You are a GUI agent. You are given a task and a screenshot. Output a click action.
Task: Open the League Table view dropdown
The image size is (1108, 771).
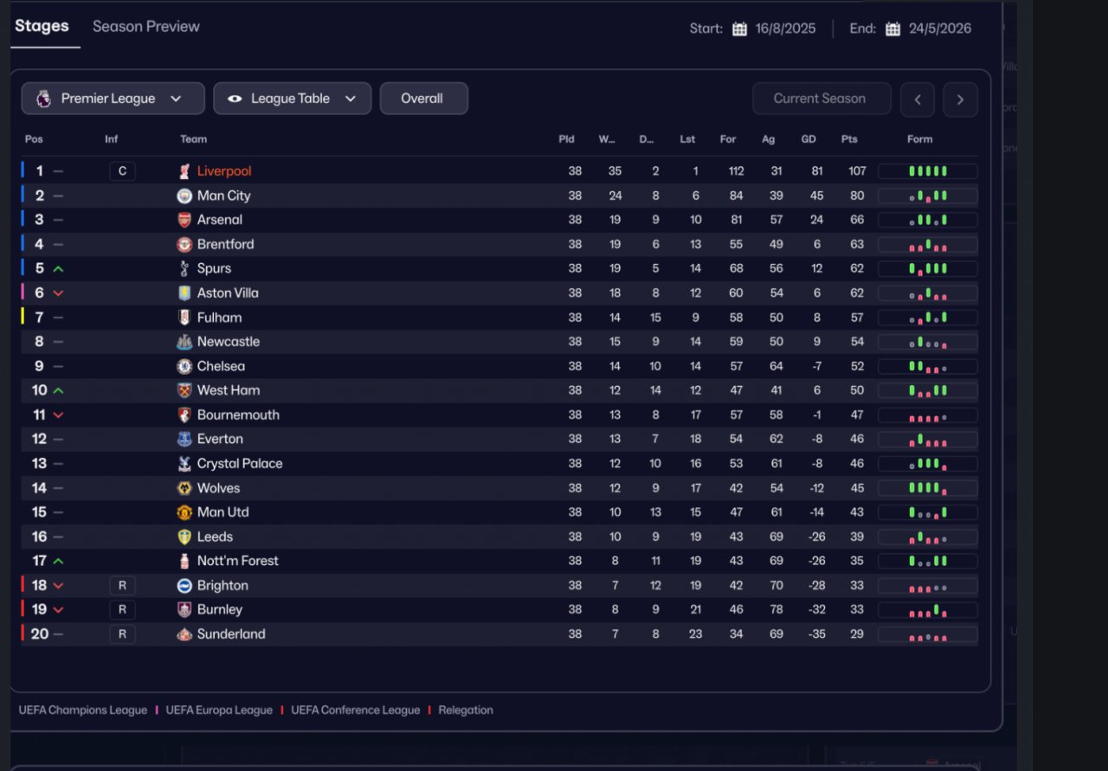(293, 99)
